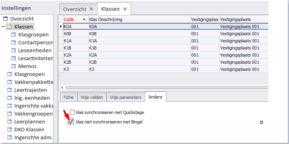Click the Vakkengroepen tree icon
The width and height of the screenshot is (289, 144).
click(9, 114)
